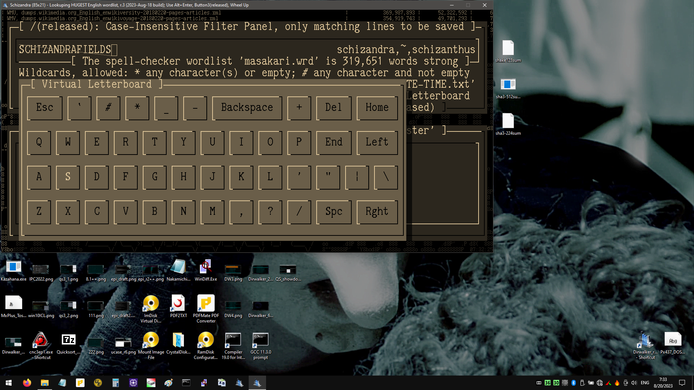The image size is (694, 390).
Task: Click the backslash key on letterboard
Action: click(386, 177)
